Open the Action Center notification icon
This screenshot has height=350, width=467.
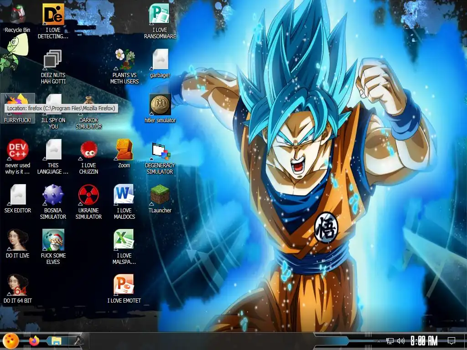(x=451, y=341)
